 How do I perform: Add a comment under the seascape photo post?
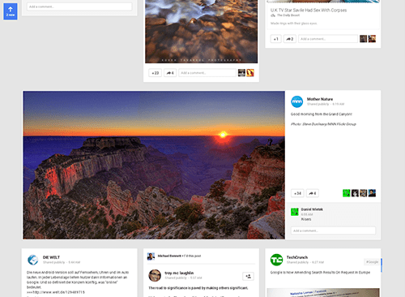207,73
